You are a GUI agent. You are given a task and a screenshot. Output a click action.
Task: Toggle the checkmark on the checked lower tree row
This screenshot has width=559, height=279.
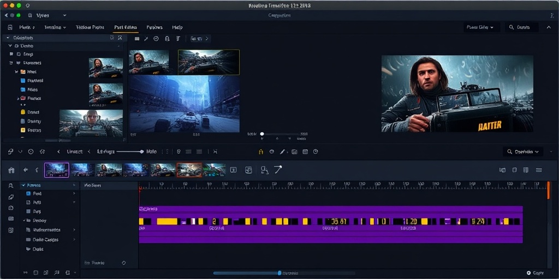pos(24,221)
